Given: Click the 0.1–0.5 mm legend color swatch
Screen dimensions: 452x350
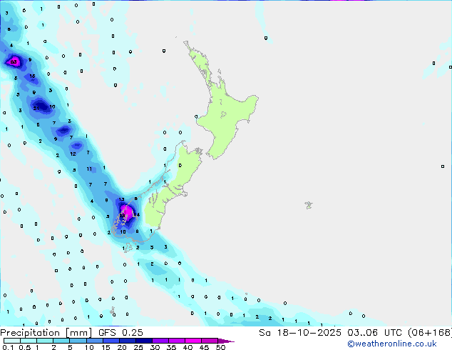Looking at the screenshot, I should pos(12,341).
